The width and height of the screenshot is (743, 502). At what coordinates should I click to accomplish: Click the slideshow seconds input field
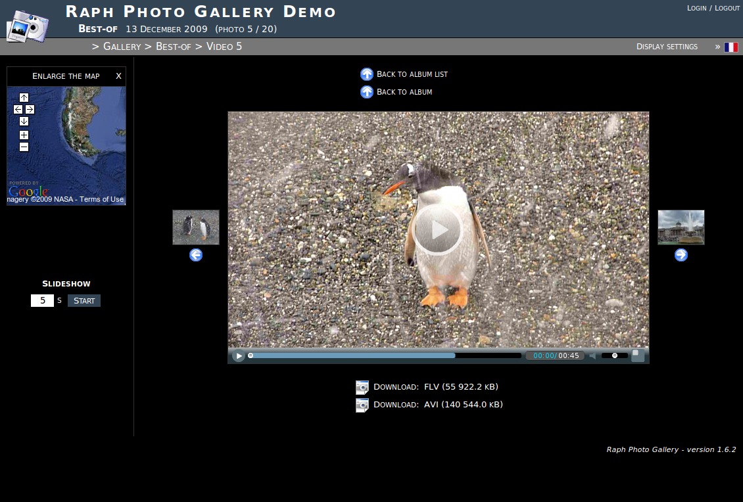pyautogui.click(x=42, y=300)
